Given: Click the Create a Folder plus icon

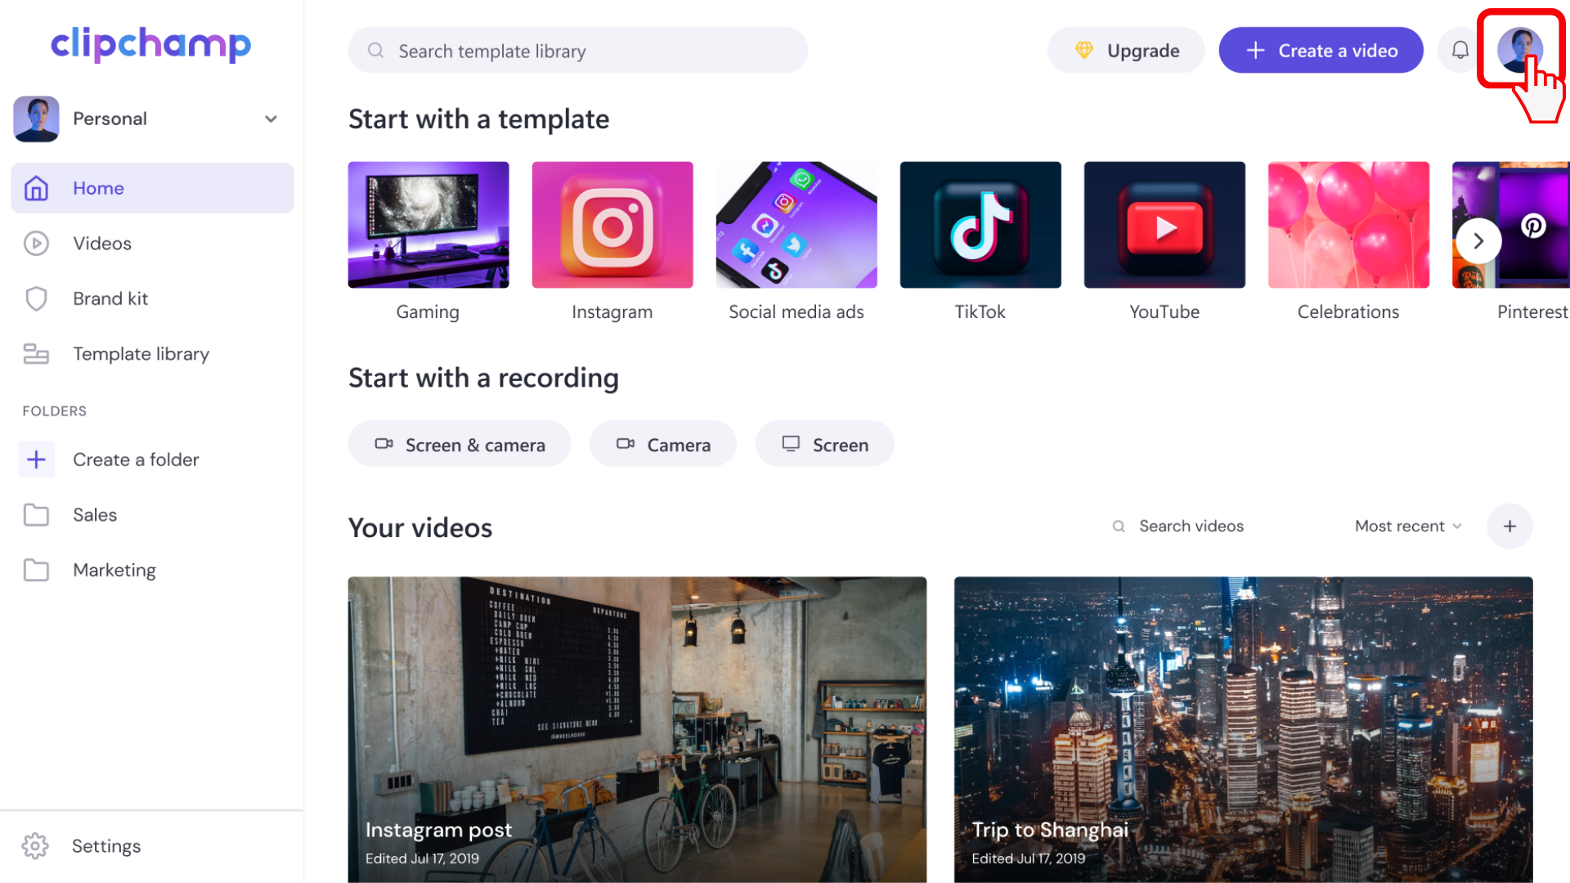Looking at the screenshot, I should [36, 458].
